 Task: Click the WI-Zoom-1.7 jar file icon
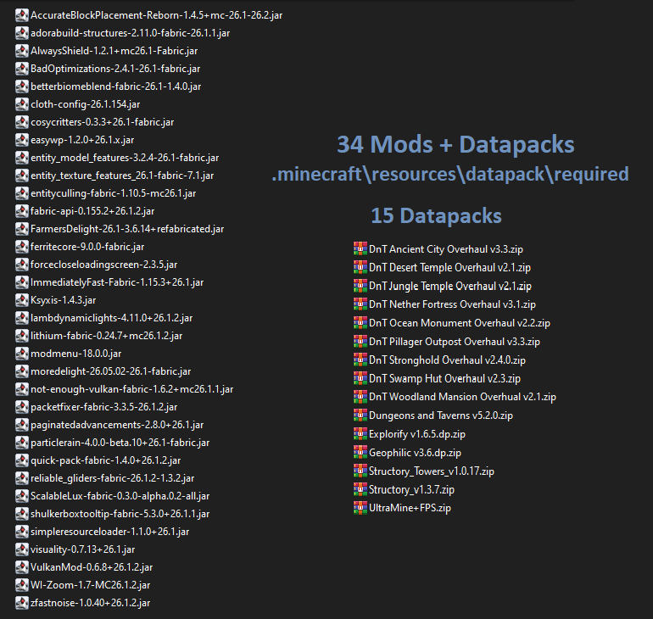[x=22, y=585]
